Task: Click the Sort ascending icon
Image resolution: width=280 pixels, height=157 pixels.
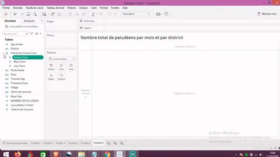Action: point(77,14)
